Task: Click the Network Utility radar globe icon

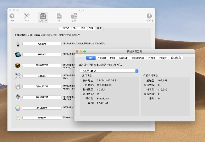Action: 18,65
